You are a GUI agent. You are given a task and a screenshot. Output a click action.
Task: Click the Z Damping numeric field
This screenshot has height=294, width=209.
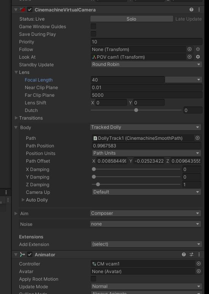pyautogui.click(x=192, y=185)
